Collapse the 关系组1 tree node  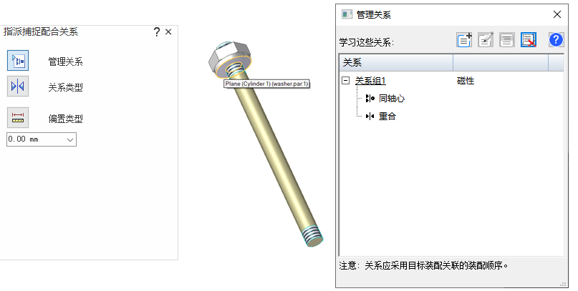(345, 81)
